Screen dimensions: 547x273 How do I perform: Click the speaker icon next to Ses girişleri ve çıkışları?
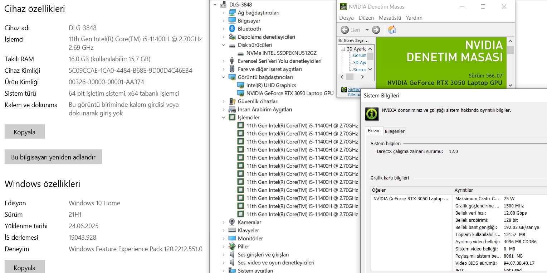[x=232, y=255]
